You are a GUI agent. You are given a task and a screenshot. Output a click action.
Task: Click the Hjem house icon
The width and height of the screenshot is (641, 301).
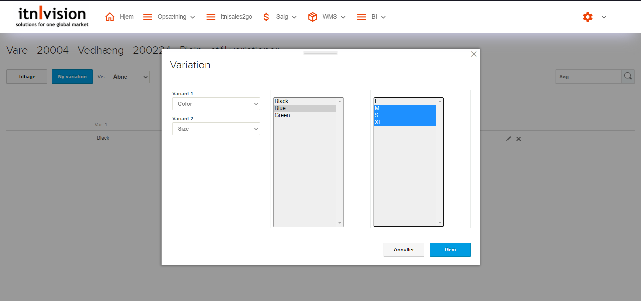click(110, 17)
